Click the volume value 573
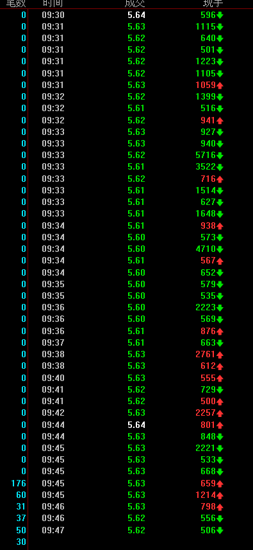Viewport: 253px width, 550px height. (x=208, y=237)
